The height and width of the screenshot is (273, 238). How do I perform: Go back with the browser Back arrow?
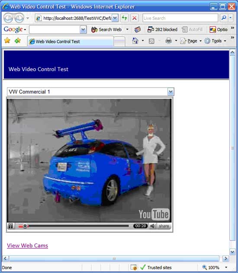click(8, 18)
